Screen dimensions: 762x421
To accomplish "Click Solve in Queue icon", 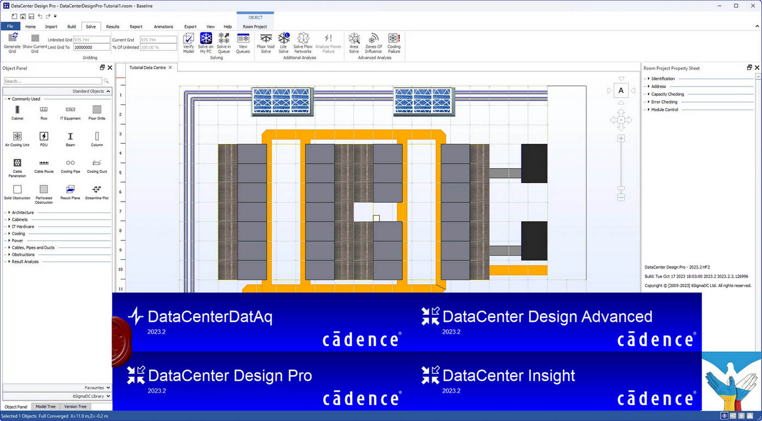I will [x=224, y=42].
